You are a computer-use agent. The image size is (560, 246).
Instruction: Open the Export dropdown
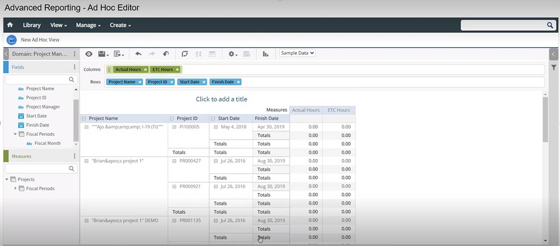coord(119,54)
